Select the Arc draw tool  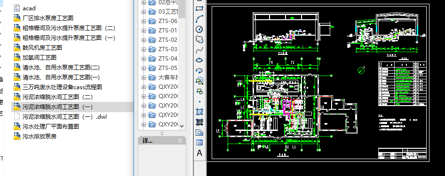click(x=199, y=19)
